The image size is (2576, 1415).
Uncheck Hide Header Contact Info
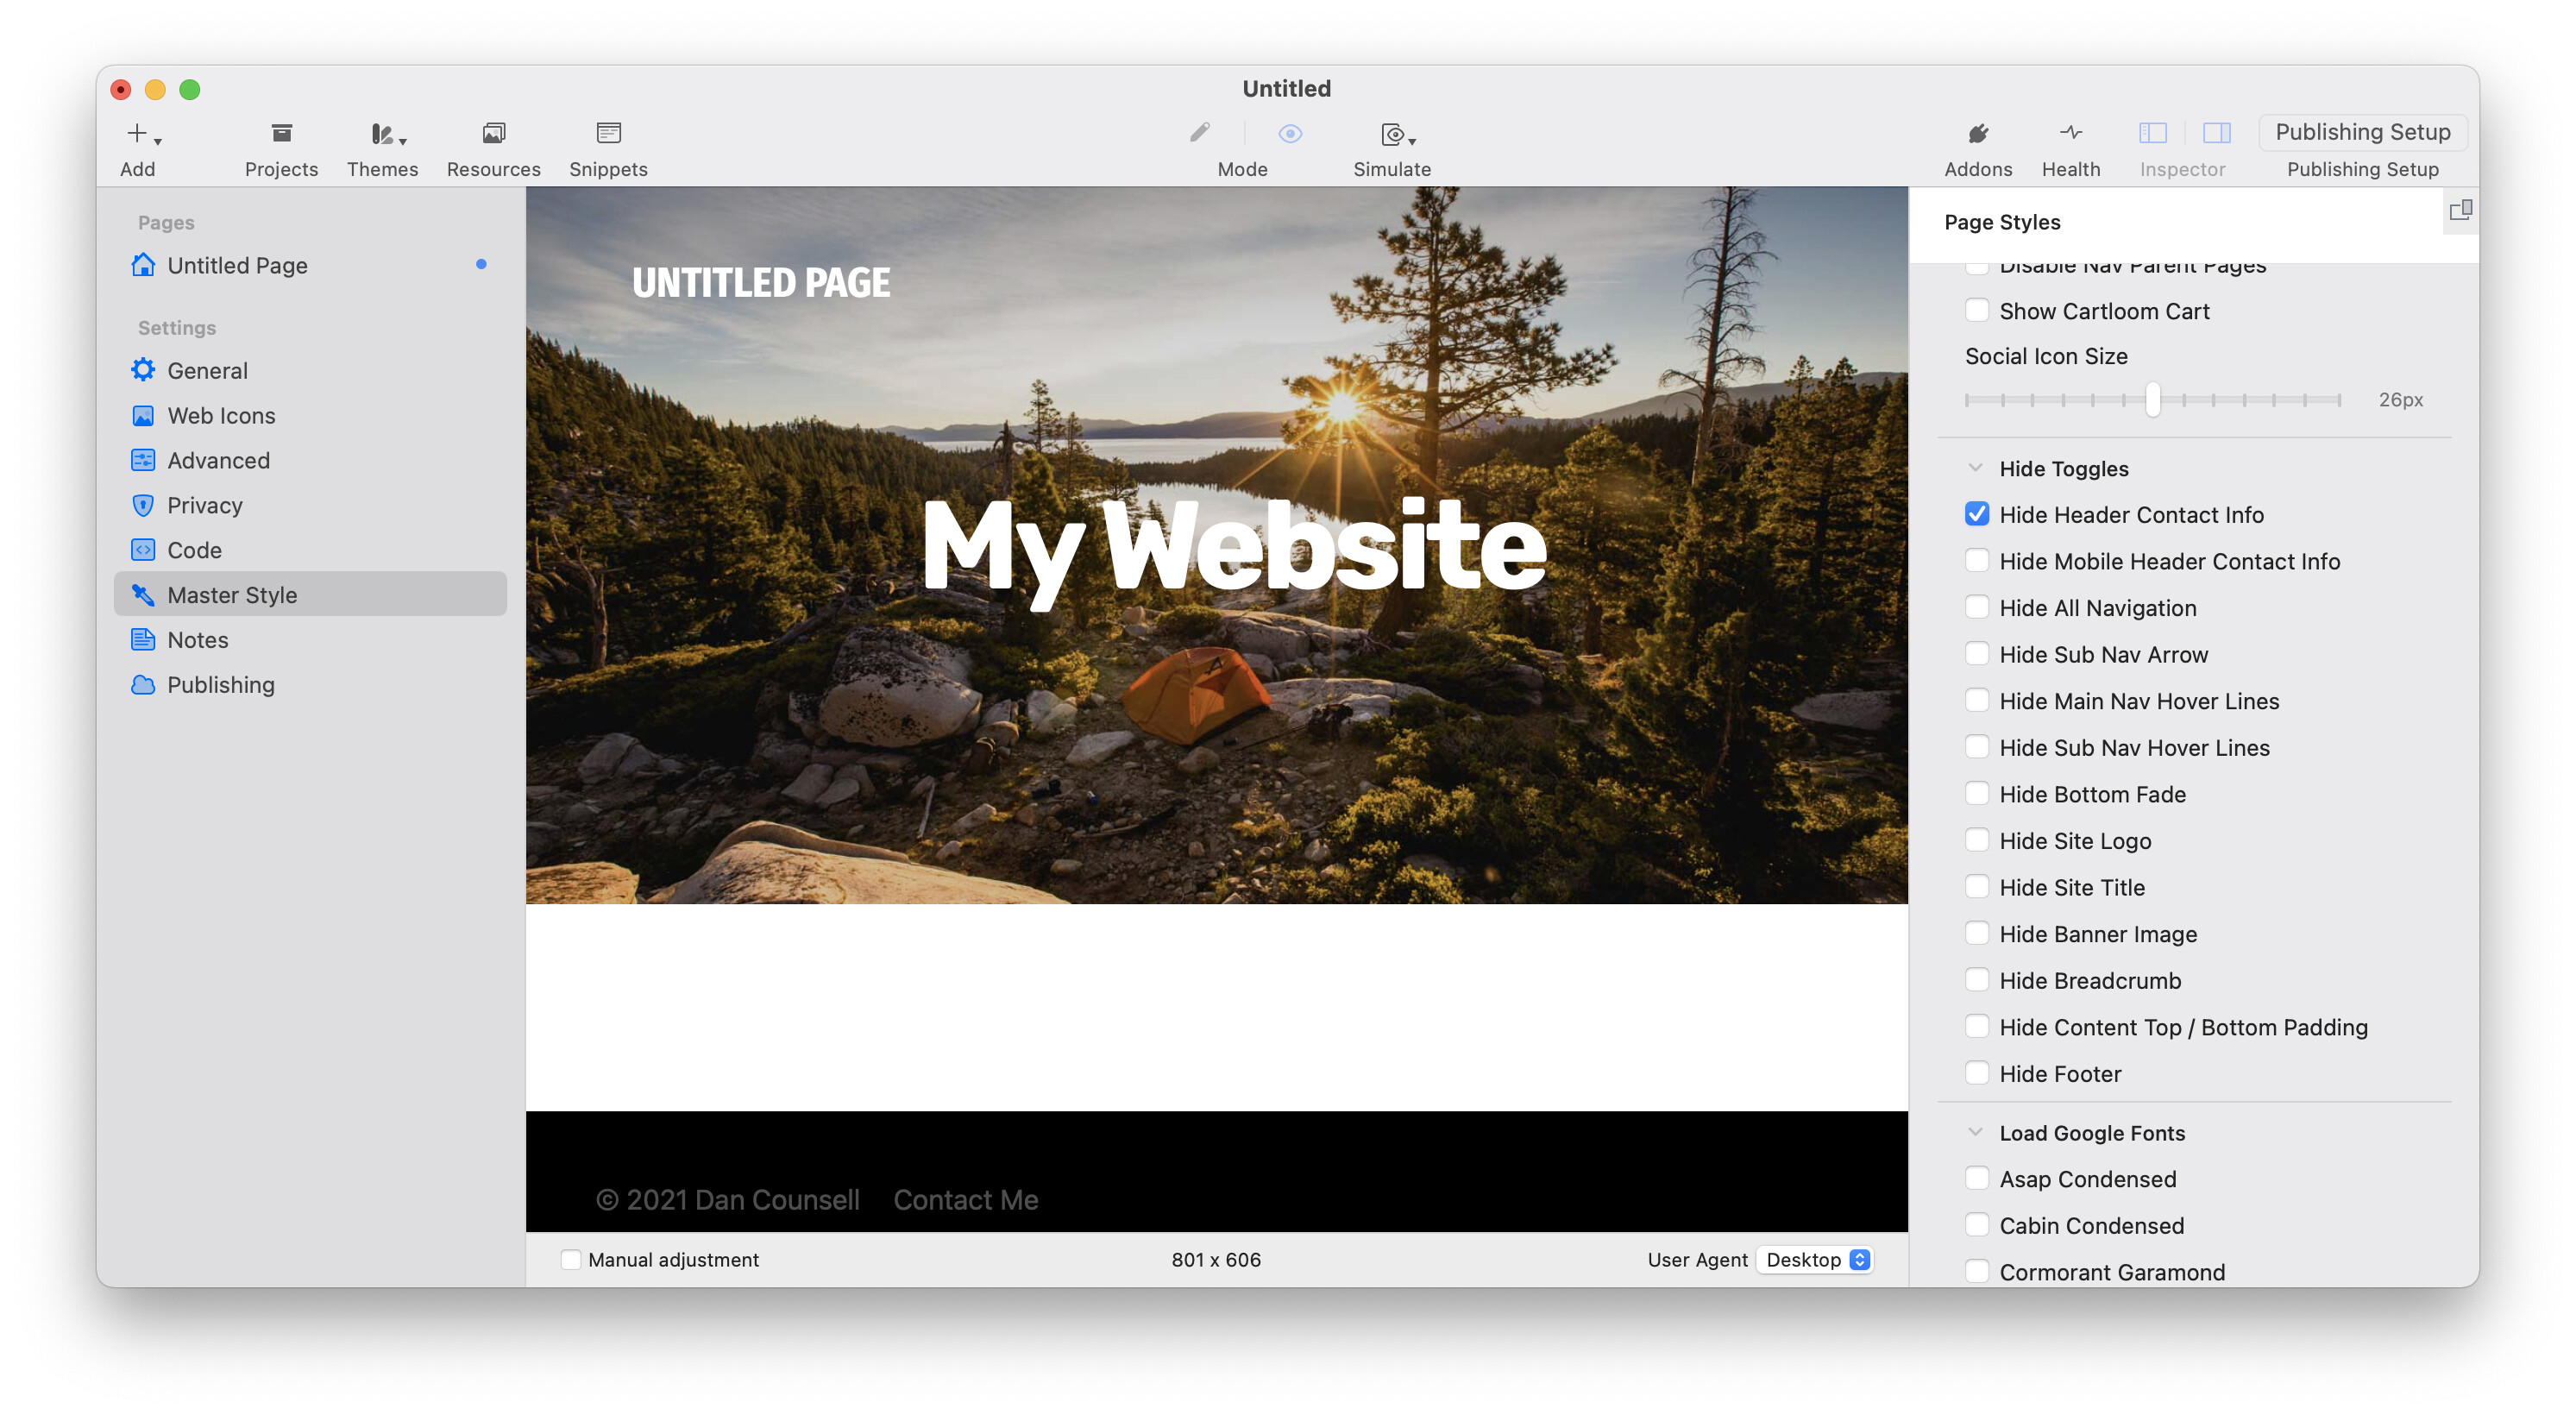[1976, 514]
